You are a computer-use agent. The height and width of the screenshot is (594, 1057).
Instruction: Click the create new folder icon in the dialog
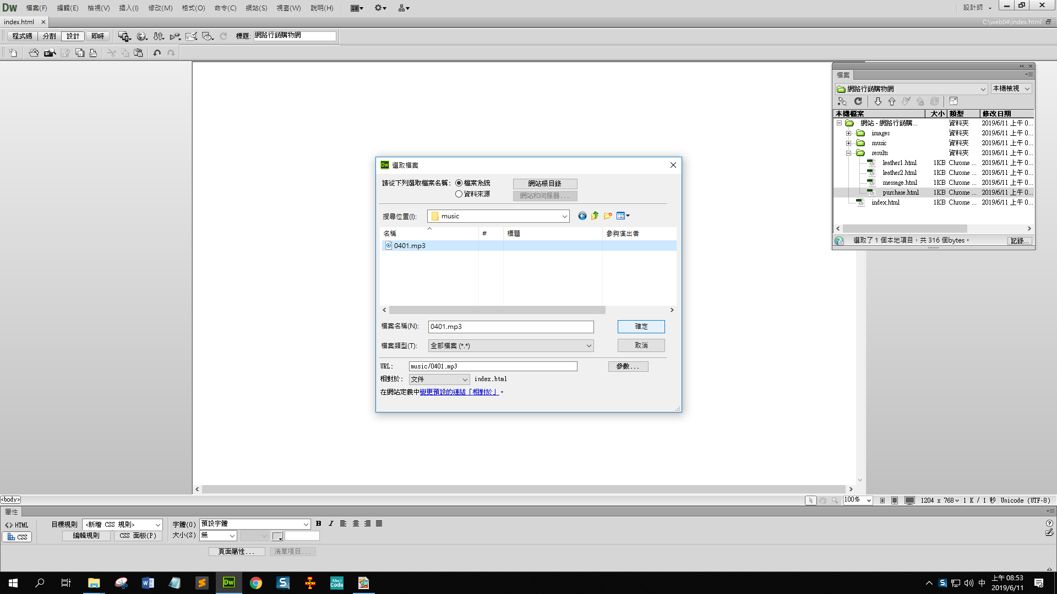[x=608, y=216]
